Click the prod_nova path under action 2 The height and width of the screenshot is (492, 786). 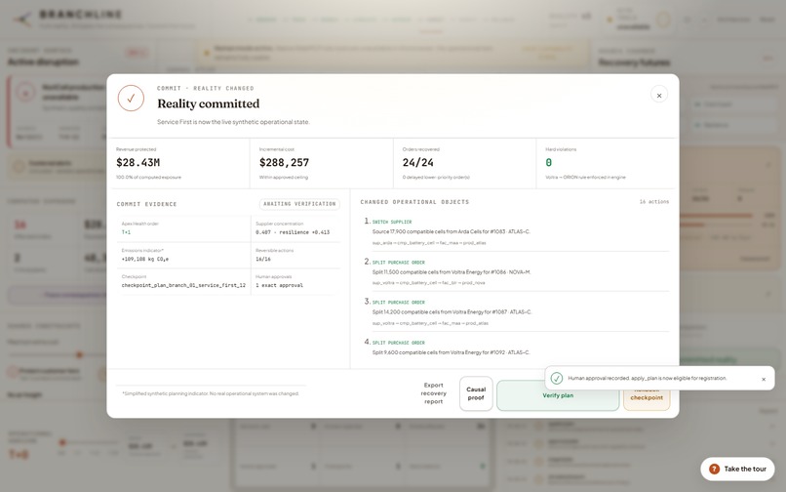[x=428, y=283]
